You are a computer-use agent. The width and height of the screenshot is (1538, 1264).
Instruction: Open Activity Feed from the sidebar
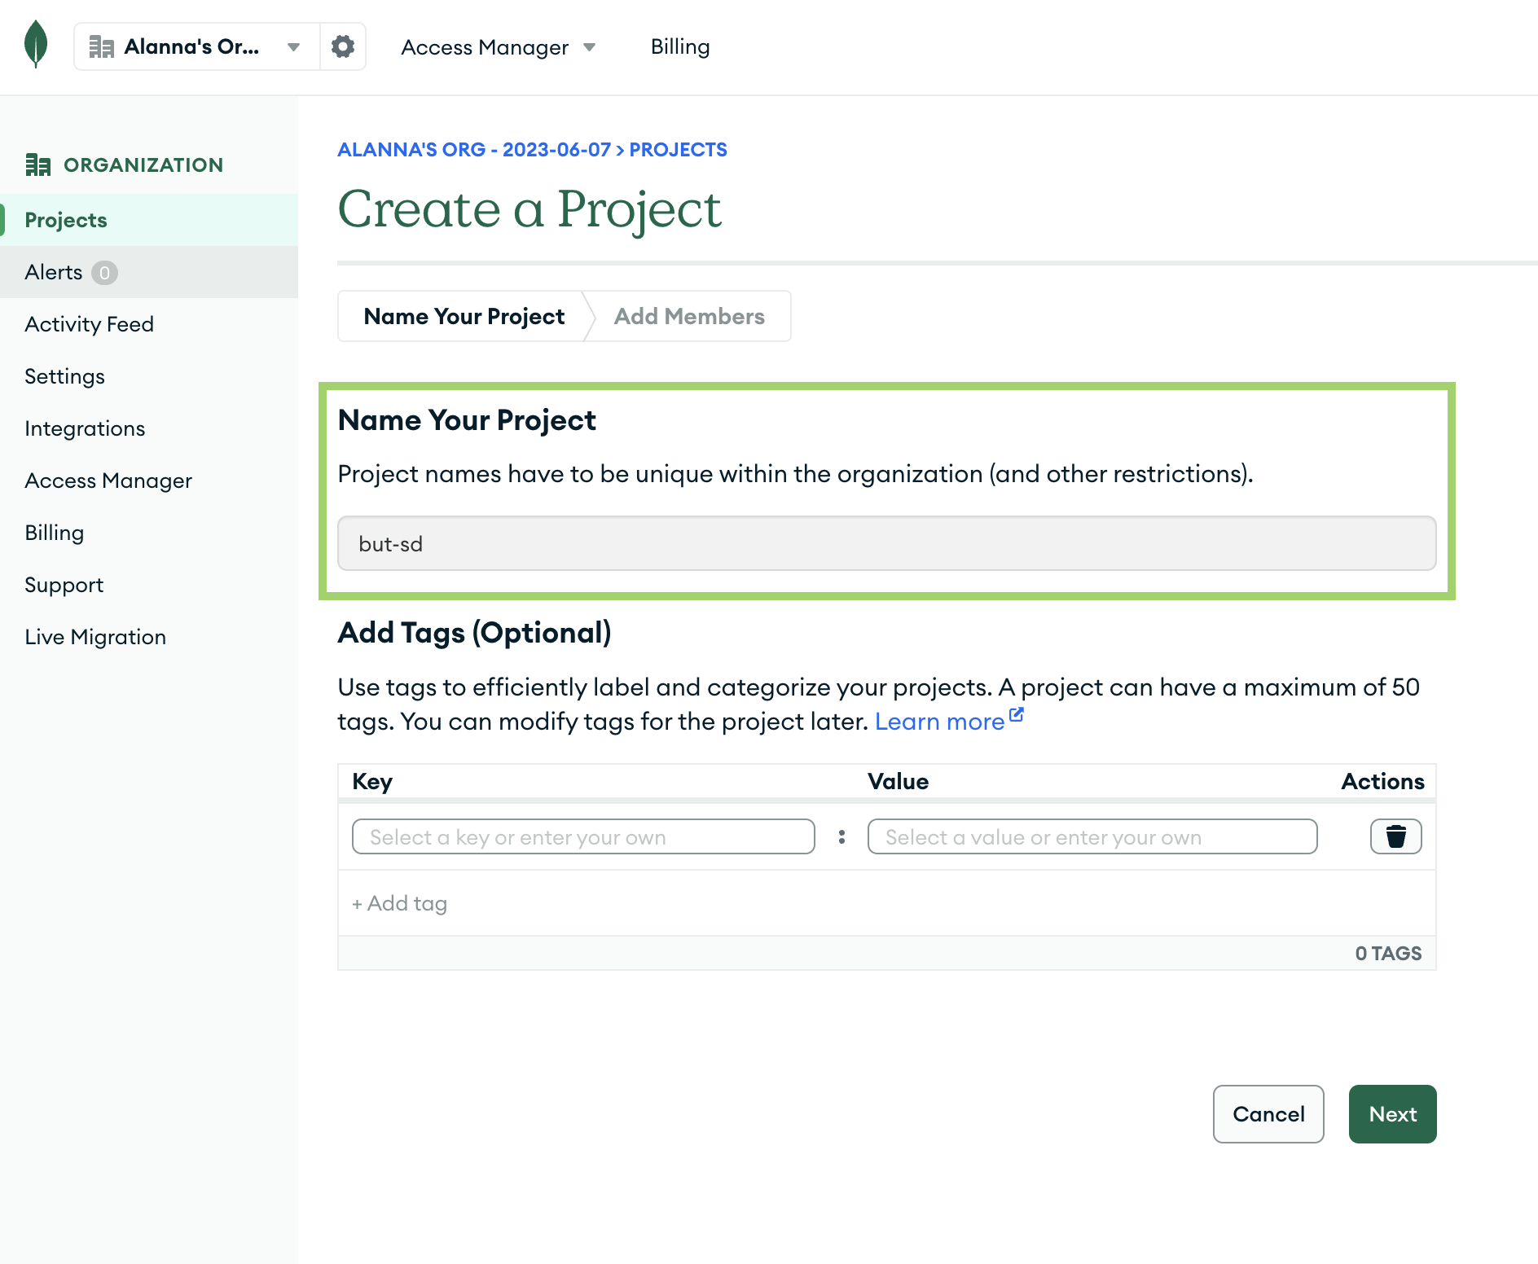tap(89, 324)
